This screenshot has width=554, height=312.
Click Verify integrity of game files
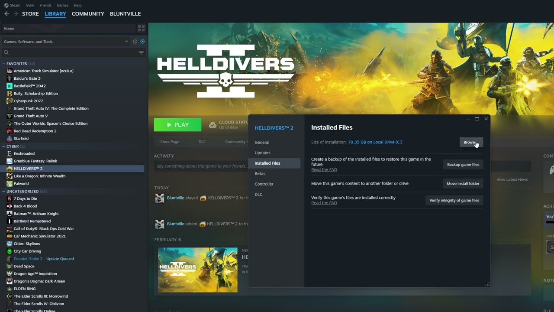454,200
